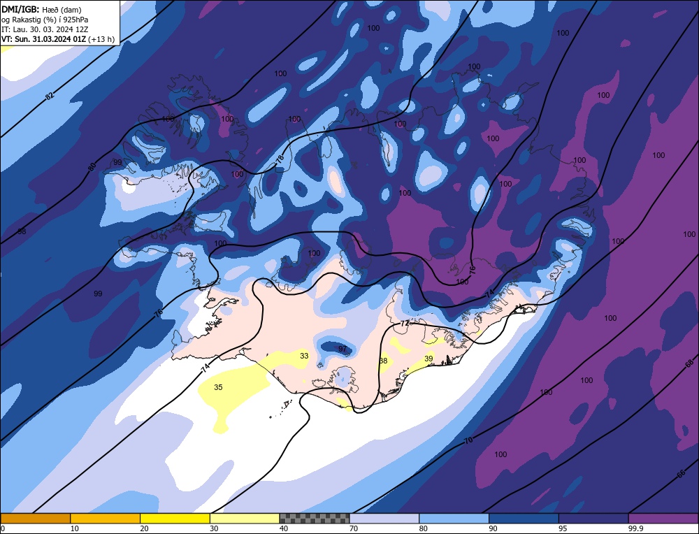Click the legend tick label '90'
This screenshot has width=699, height=534.
tap(493, 528)
